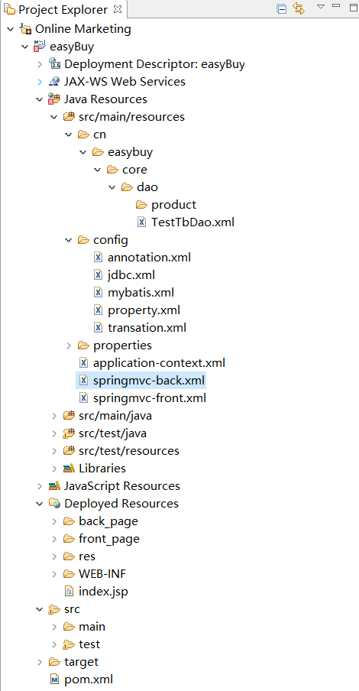
Task: Select the index.jsp file name
Action: click(x=104, y=592)
